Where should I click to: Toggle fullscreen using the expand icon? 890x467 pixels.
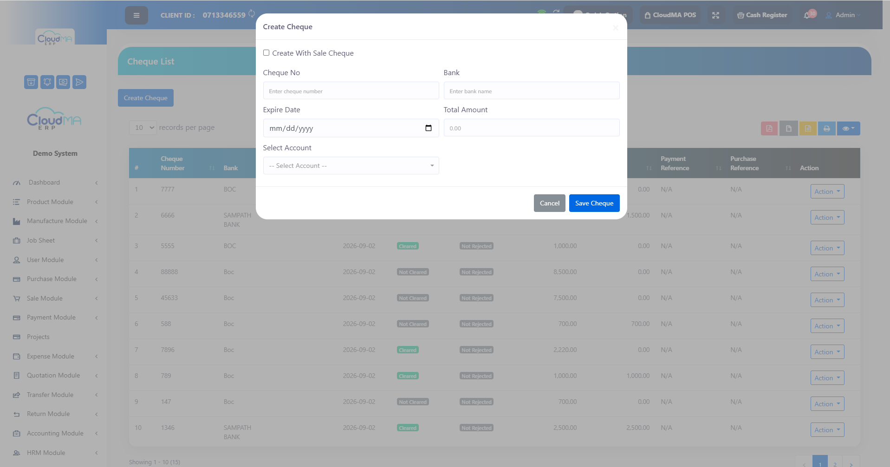[715, 15]
